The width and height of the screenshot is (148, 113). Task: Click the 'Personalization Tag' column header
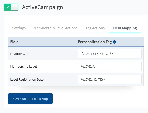pyautogui.click(x=95, y=42)
